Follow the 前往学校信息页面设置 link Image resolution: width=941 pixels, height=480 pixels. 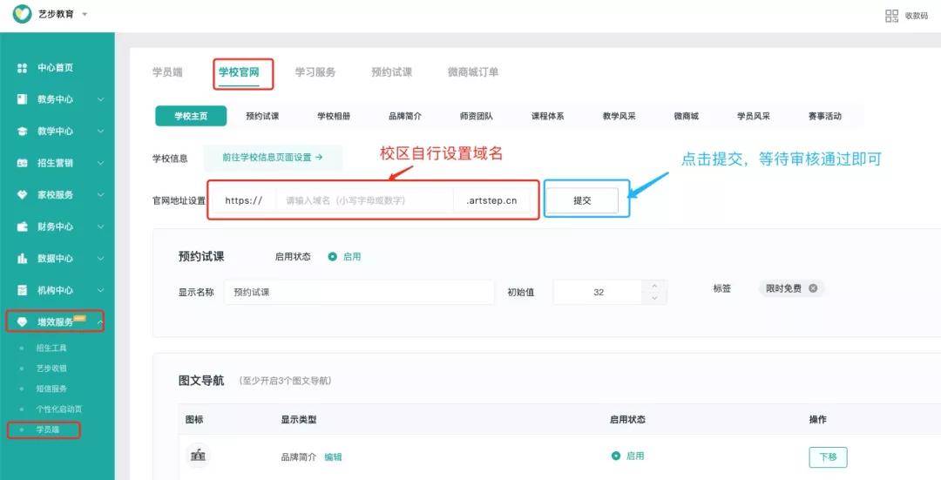[273, 157]
